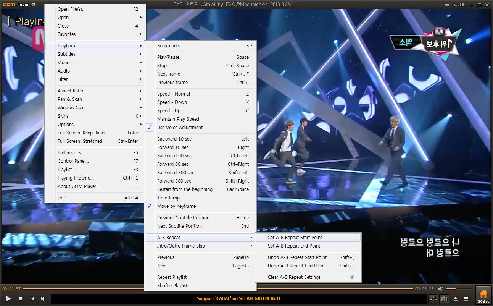Click the GOMlab home button
This screenshot has height=306, width=493.
[483, 295]
